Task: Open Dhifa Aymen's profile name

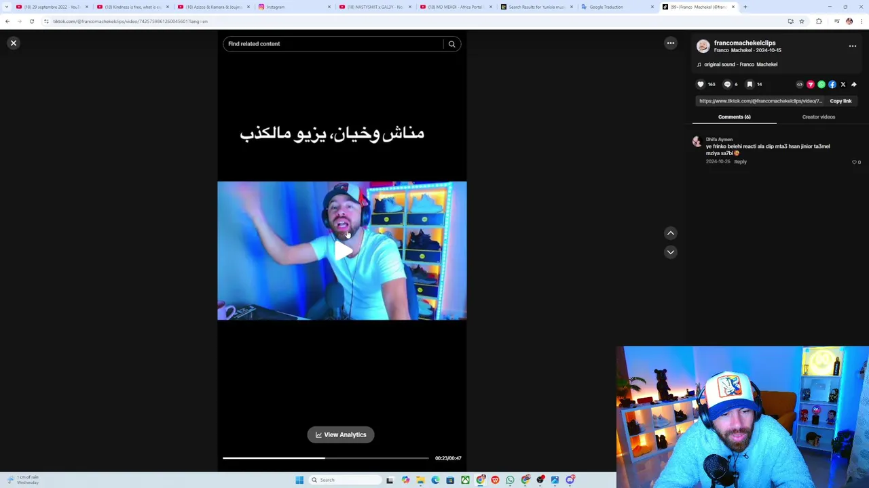Action: (x=719, y=140)
